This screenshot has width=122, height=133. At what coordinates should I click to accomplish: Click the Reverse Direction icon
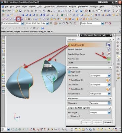coord(108,50)
